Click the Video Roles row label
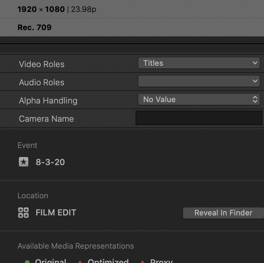 click(x=42, y=64)
